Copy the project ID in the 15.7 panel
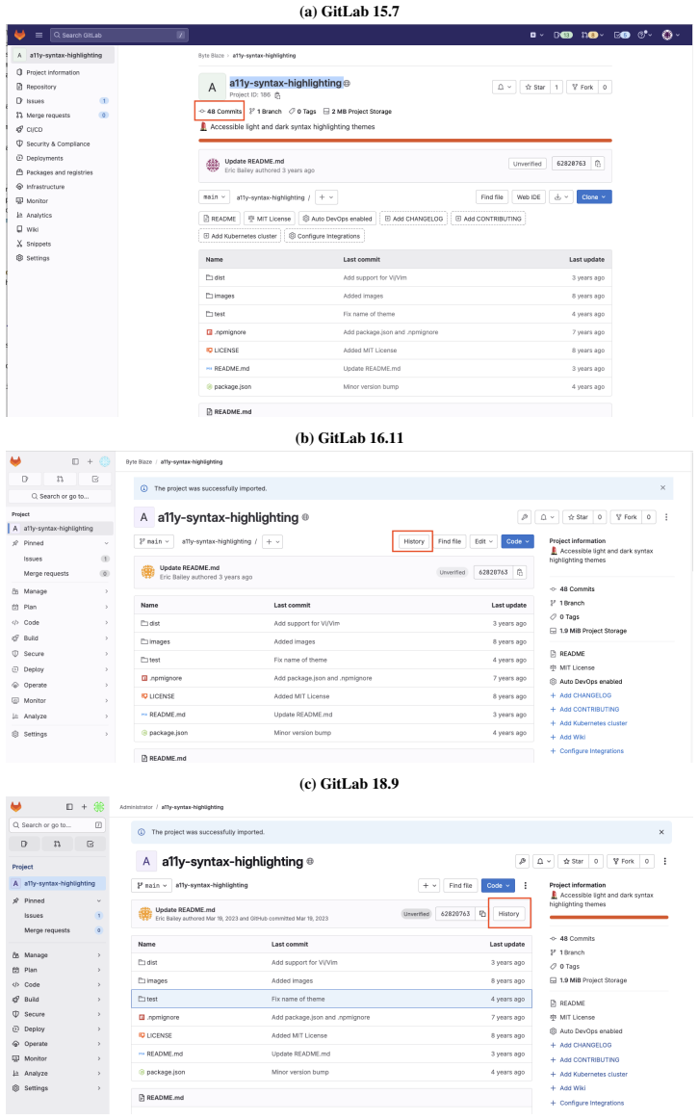 277,95
